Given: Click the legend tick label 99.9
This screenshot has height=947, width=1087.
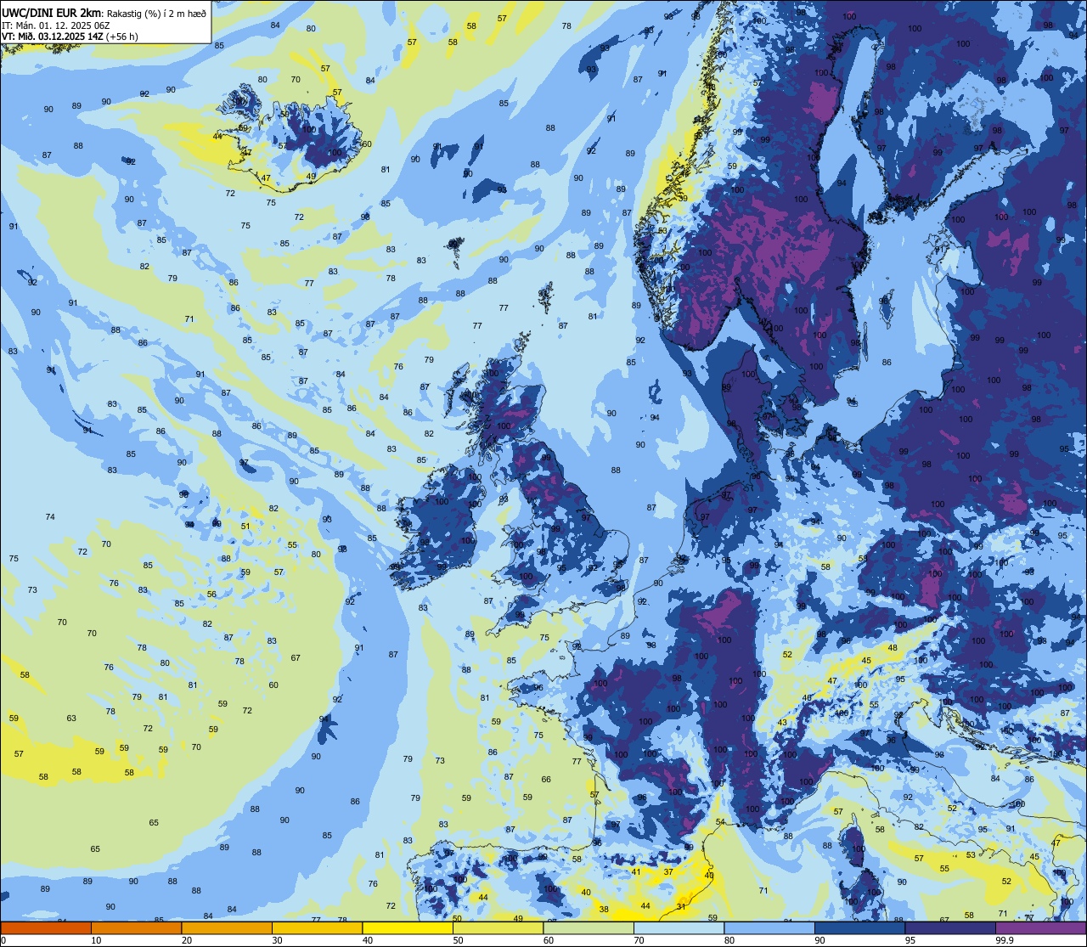Looking at the screenshot, I should click(x=1005, y=940).
